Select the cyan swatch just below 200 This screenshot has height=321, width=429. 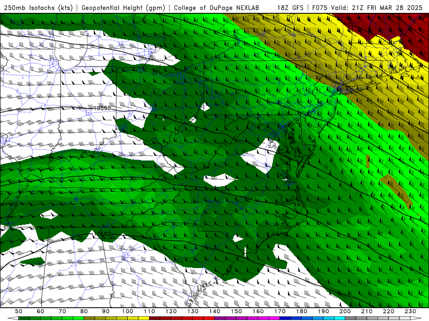(x=339, y=318)
